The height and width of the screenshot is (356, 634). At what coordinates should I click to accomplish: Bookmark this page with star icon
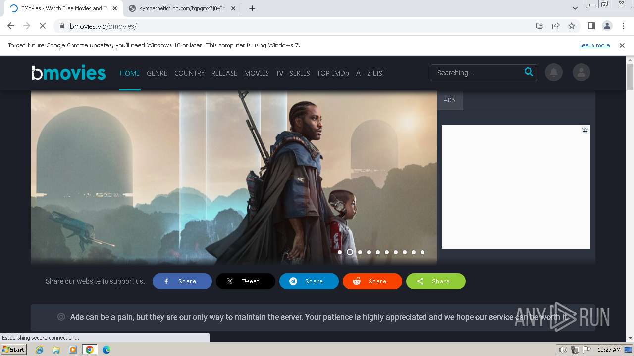572,26
